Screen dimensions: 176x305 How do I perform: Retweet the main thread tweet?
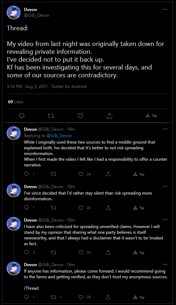51,116
